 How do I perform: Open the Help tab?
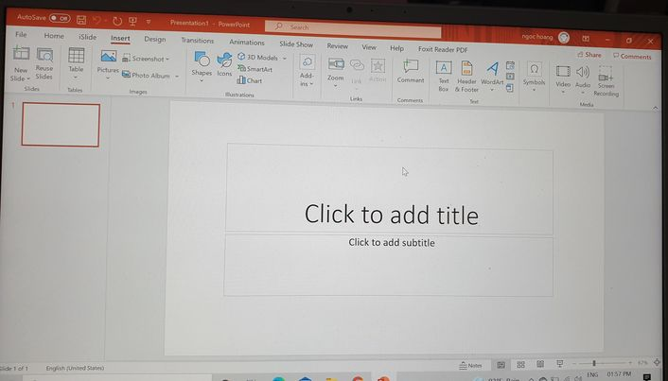(x=396, y=48)
